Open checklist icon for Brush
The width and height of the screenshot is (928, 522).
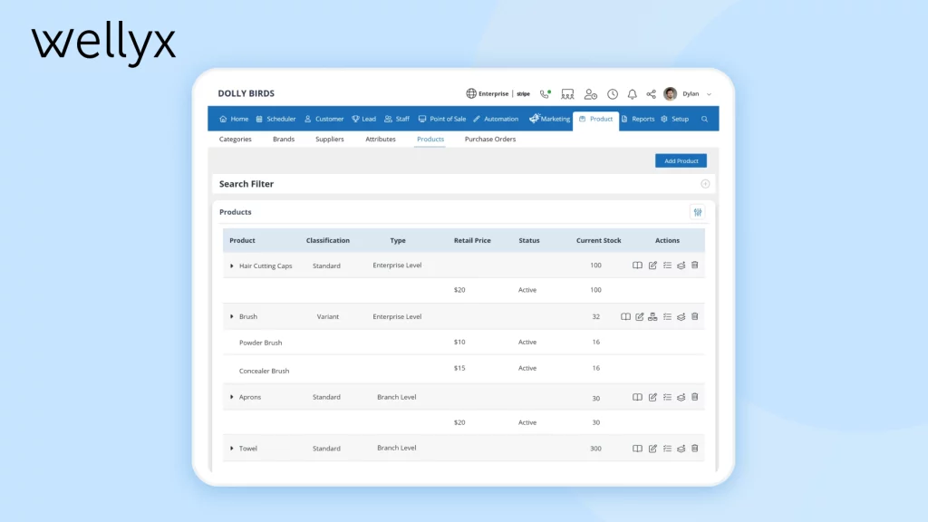click(667, 316)
